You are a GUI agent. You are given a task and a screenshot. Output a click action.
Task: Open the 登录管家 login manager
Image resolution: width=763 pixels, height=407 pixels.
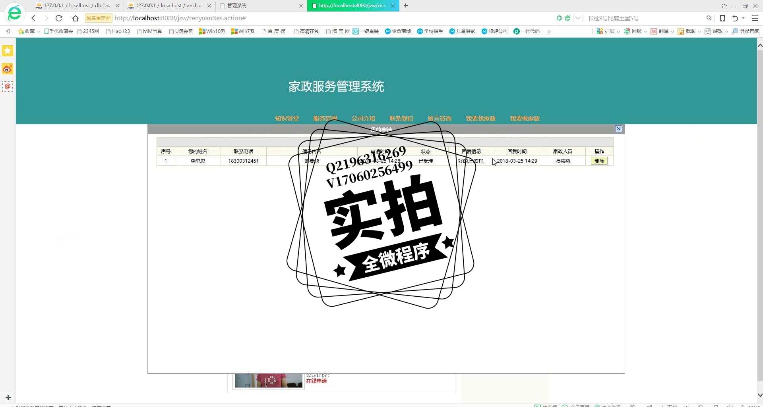point(746,31)
